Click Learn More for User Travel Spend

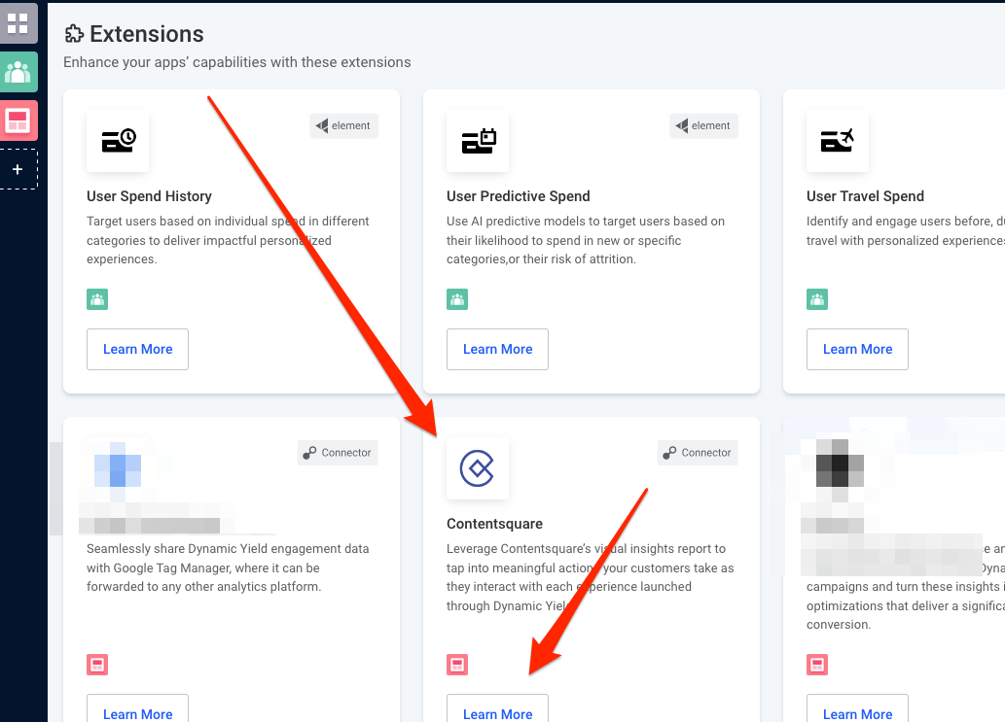coord(857,350)
